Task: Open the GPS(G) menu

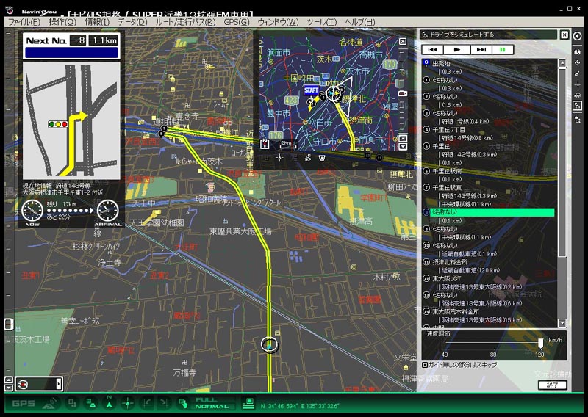Action: pos(237,22)
